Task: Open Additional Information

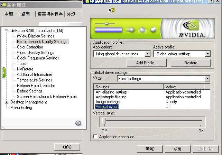Action: pyautogui.click(x=34, y=75)
